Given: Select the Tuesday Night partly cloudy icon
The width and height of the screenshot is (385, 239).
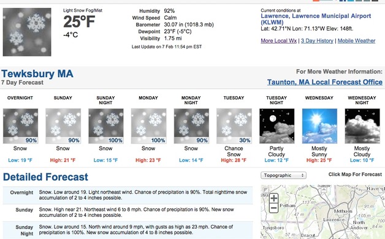Looking at the screenshot, I should point(276,126).
